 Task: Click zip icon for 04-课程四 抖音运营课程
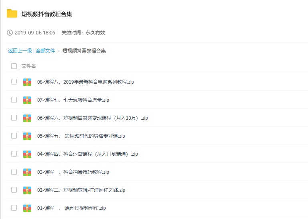[x=27, y=154]
